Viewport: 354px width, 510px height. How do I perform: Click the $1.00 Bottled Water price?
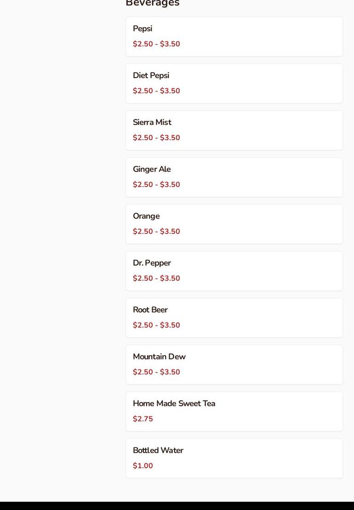(143, 466)
